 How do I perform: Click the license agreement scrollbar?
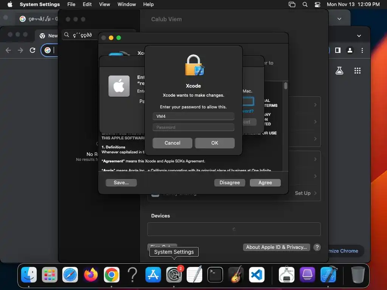point(286,86)
